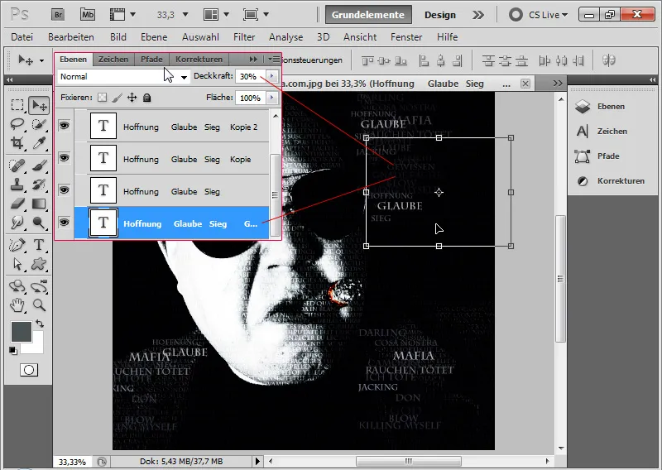The height and width of the screenshot is (470, 662).
Task: Toggle lock all padlock
Action: (x=146, y=98)
